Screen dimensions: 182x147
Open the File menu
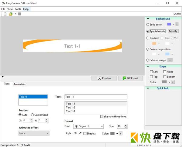click(3, 9)
